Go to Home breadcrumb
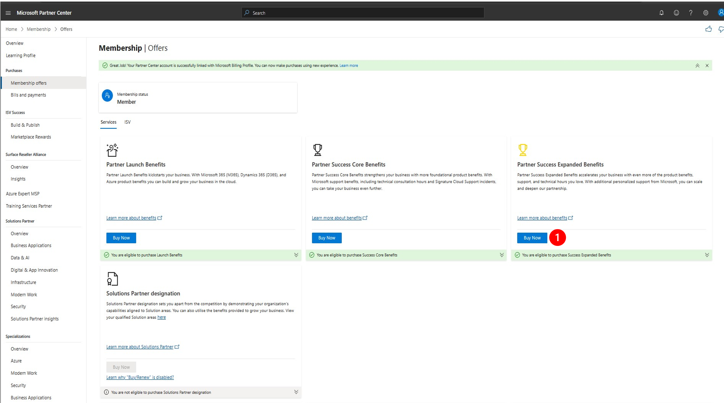The height and width of the screenshot is (403, 724). (11, 29)
